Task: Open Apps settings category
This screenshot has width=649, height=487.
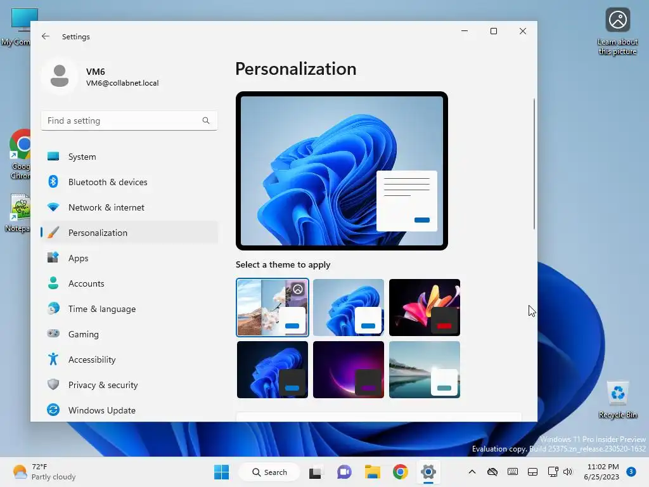Action: [x=129, y=258]
